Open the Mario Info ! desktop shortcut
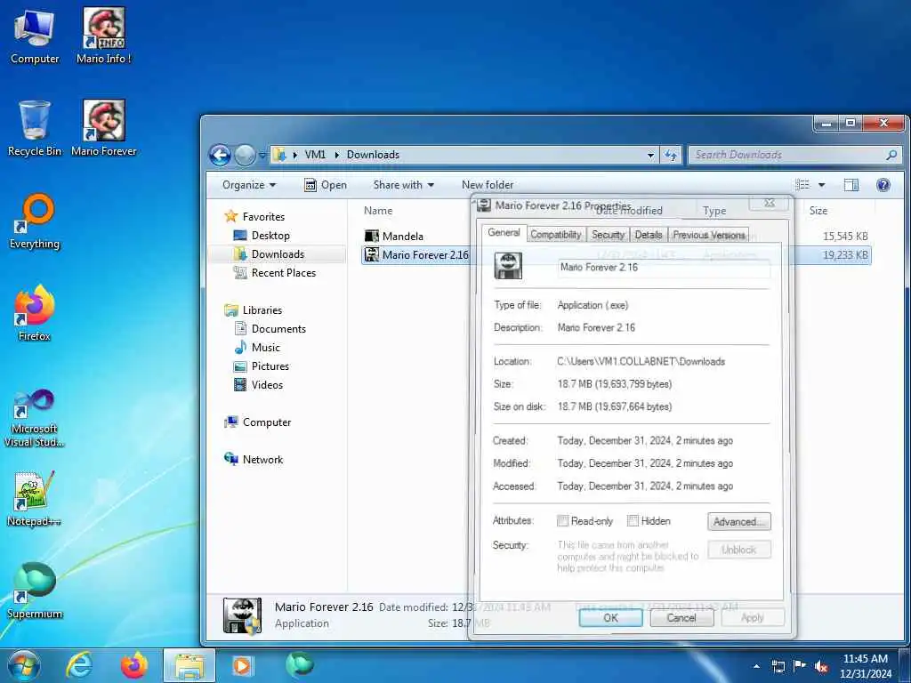This screenshot has width=911, height=683. [x=103, y=36]
